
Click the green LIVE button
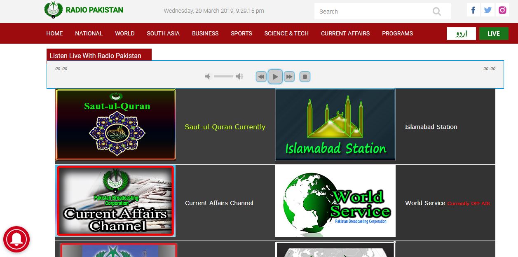pyautogui.click(x=494, y=33)
